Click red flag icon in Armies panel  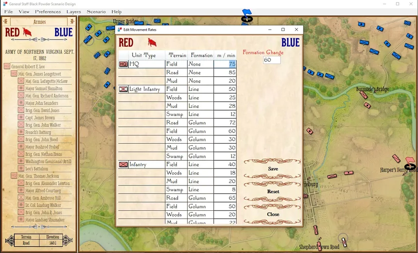27,32
